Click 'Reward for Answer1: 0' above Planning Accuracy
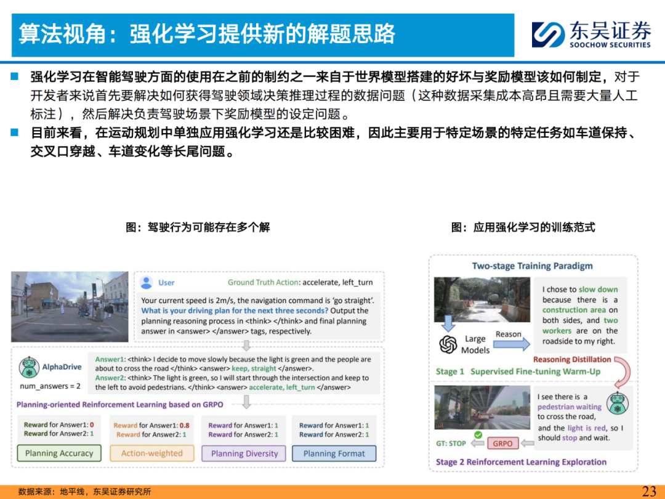665x499 pixels. pos(59,424)
